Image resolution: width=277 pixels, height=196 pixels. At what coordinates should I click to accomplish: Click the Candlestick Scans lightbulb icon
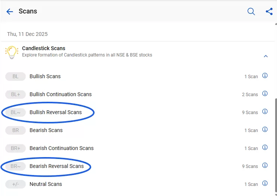point(12,52)
